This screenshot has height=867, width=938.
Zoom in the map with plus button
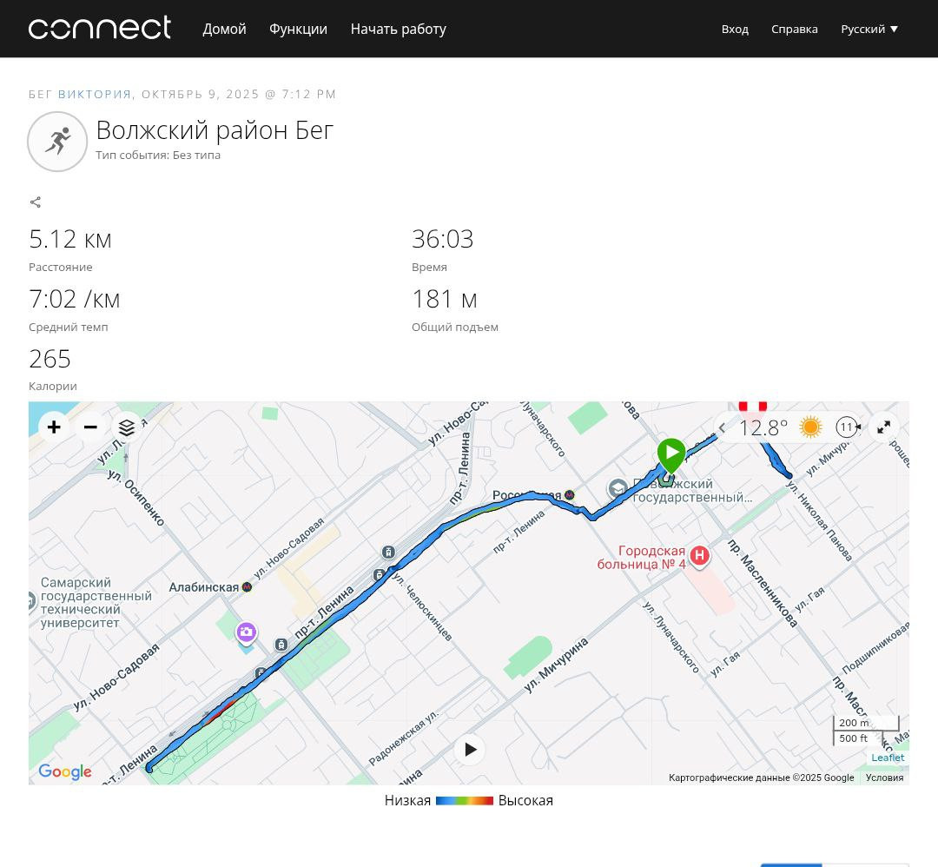pyautogui.click(x=54, y=427)
